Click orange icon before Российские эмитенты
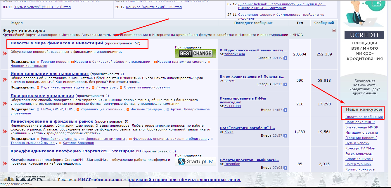 (x=38, y=139)
